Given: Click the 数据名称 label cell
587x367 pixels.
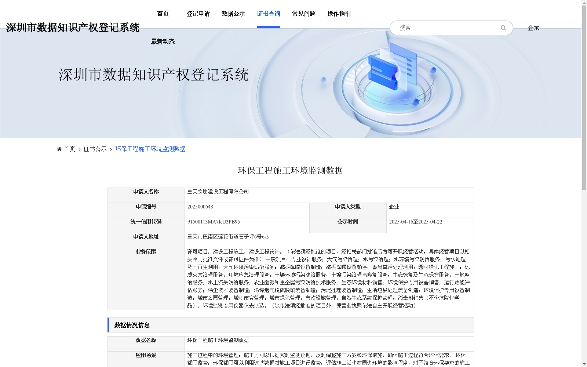Looking at the screenshot, I should tap(146, 344).
